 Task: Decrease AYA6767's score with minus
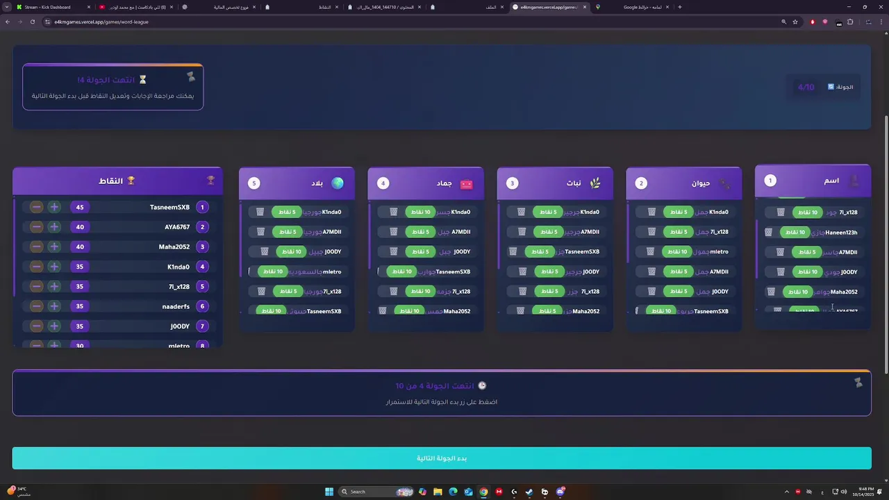point(36,227)
